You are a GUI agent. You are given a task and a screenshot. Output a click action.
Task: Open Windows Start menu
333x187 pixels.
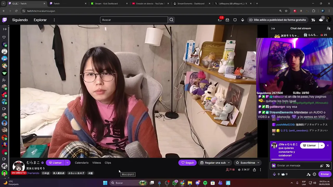click(x=105, y=183)
